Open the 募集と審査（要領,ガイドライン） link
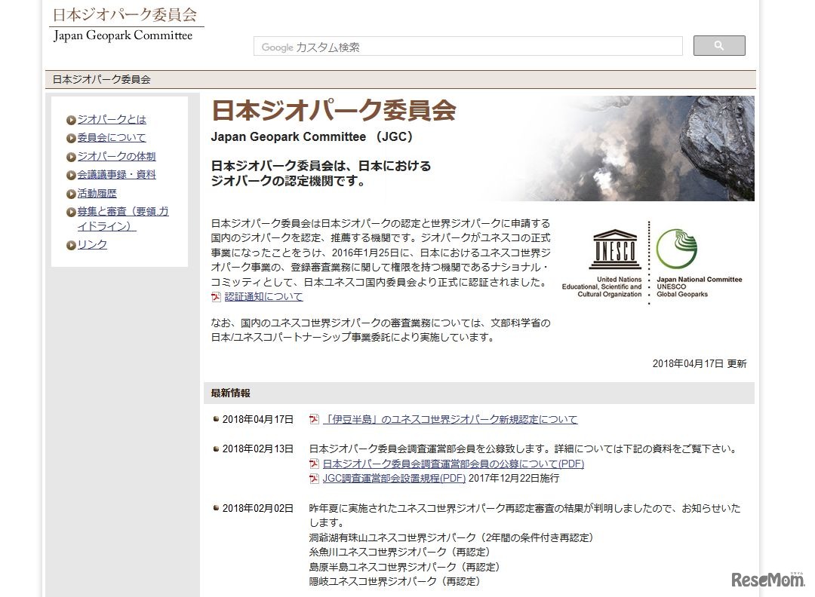815x597 pixels. tap(123, 219)
